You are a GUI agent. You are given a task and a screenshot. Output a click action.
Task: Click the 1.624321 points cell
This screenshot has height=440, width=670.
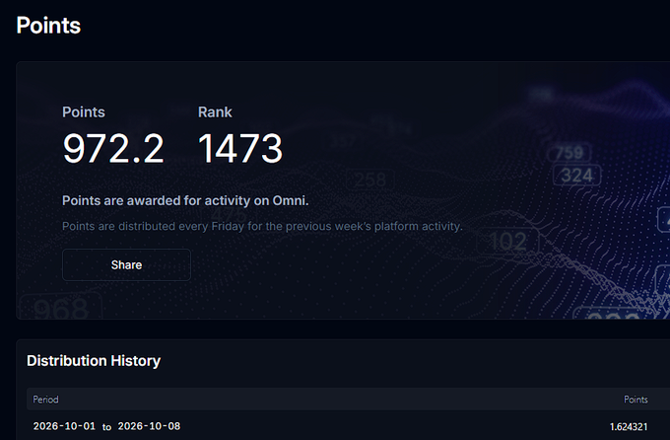[629, 427]
